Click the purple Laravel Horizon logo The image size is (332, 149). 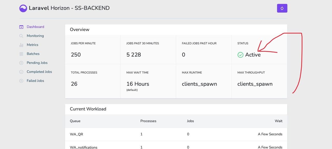[23, 8]
